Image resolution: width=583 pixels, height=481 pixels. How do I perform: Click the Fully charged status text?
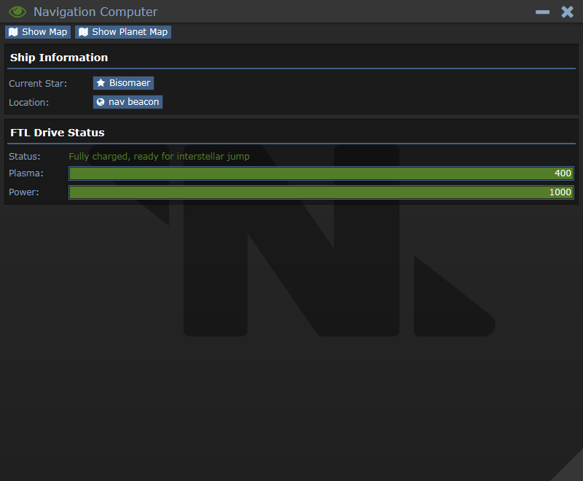pyautogui.click(x=159, y=157)
